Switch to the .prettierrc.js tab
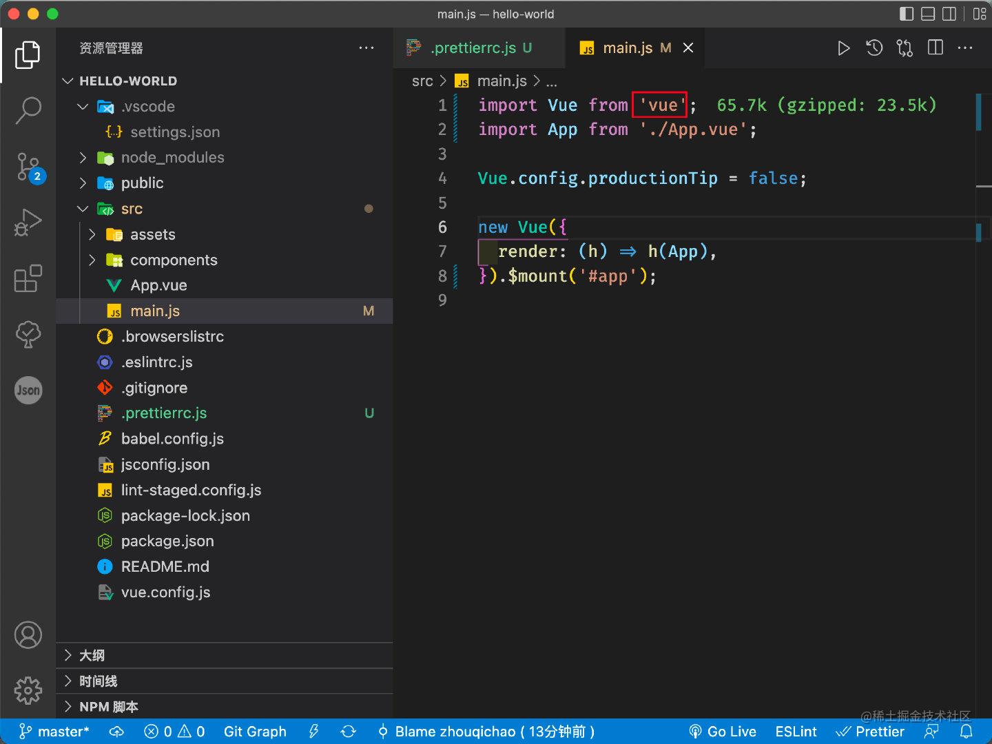This screenshot has height=744, width=992. [473, 48]
